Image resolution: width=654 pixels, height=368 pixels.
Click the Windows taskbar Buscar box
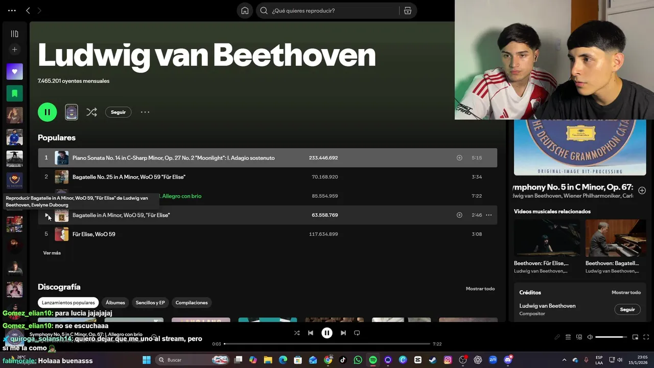pos(192,360)
